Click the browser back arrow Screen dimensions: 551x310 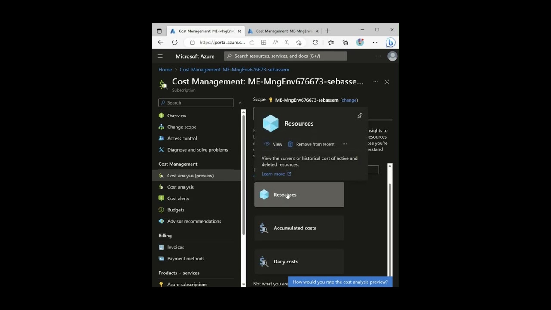161,42
